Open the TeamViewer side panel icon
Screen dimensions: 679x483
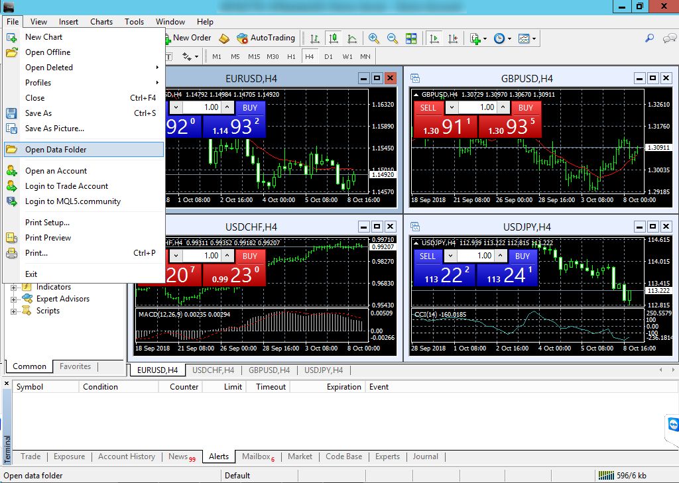672,424
